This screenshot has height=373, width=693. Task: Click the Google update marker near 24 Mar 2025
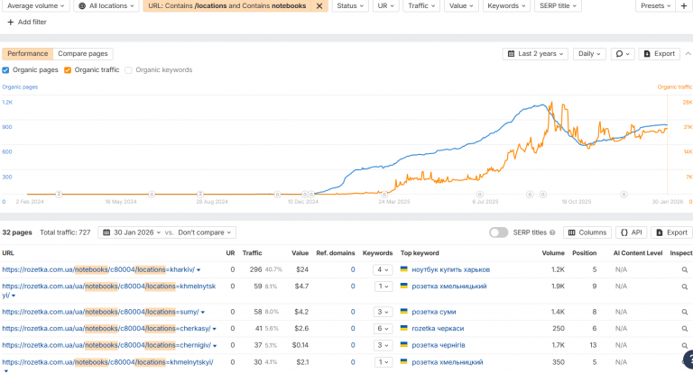click(384, 195)
